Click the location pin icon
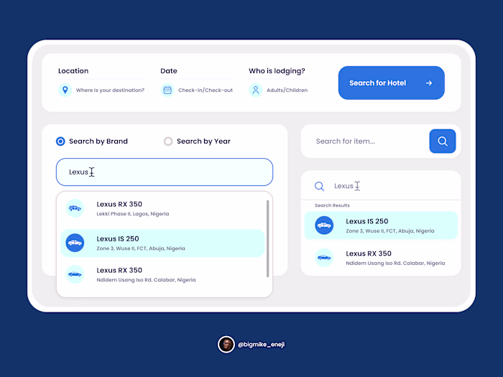The height and width of the screenshot is (377, 503). coord(65,90)
